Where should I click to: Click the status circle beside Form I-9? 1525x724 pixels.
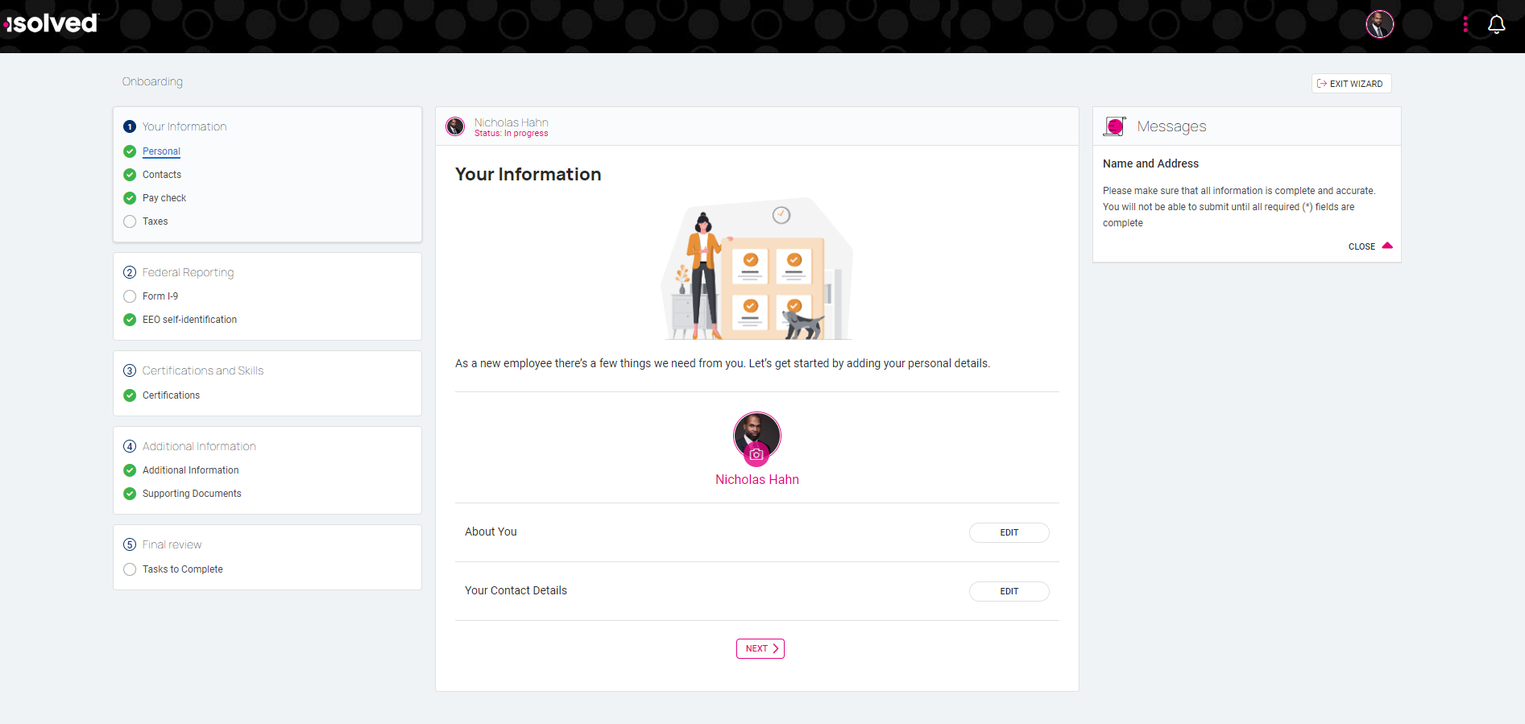130,296
